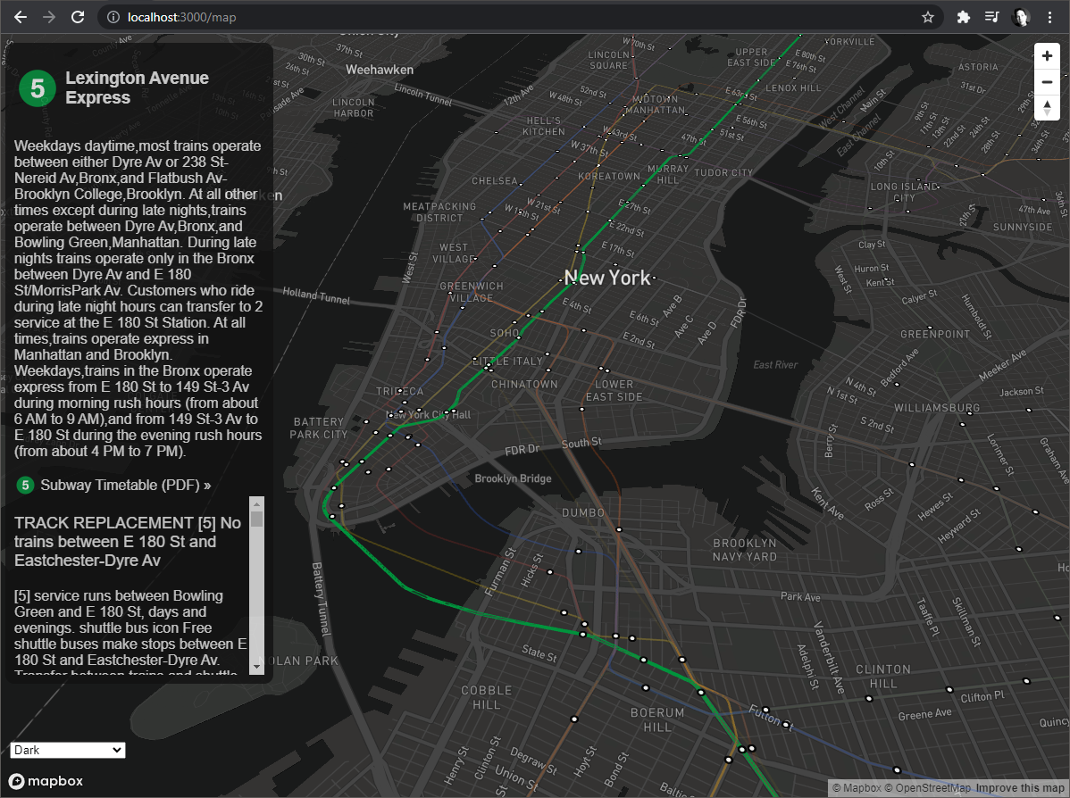View site information icon in address bar
The image size is (1070, 798).
[x=113, y=17]
